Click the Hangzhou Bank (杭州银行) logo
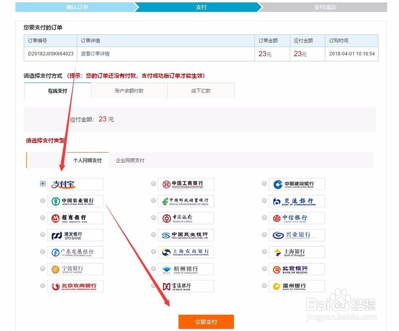The image size is (399, 331). click(186, 269)
